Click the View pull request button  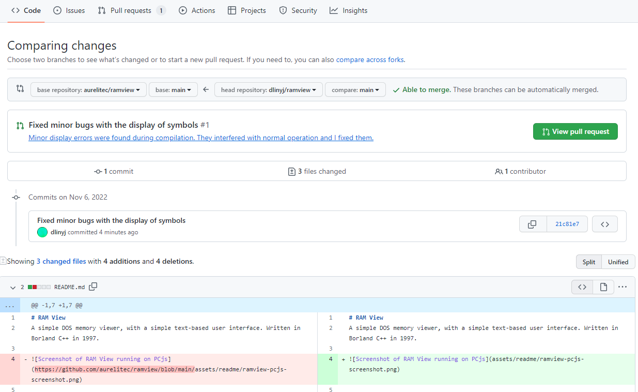click(575, 131)
